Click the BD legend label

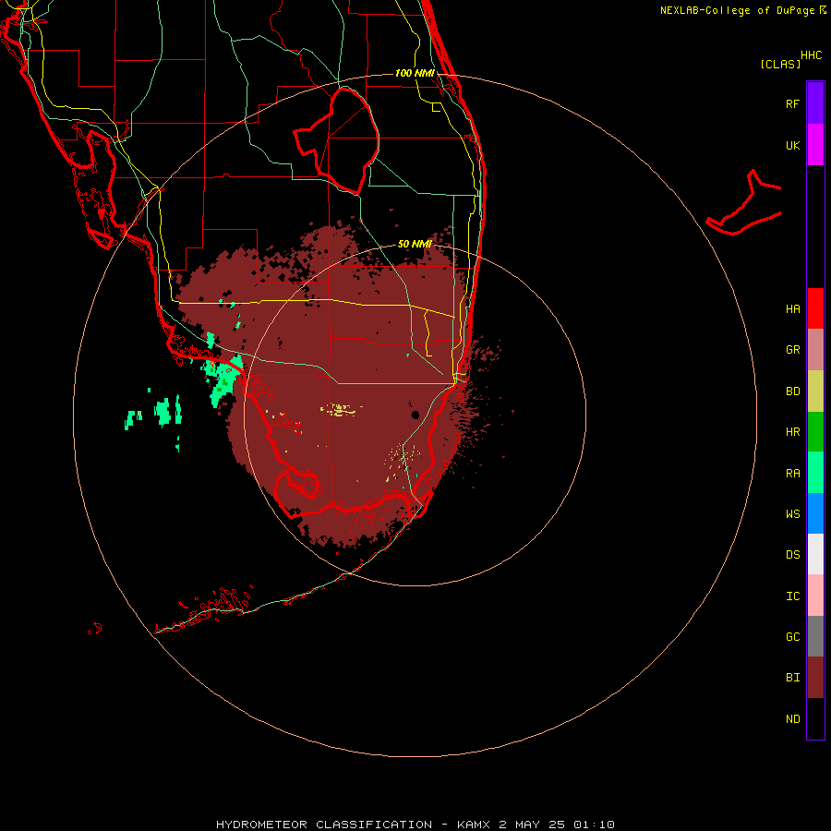pyautogui.click(x=792, y=391)
